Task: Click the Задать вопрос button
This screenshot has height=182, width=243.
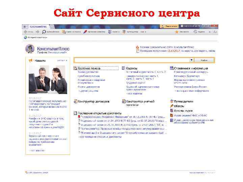Action: coord(169,26)
